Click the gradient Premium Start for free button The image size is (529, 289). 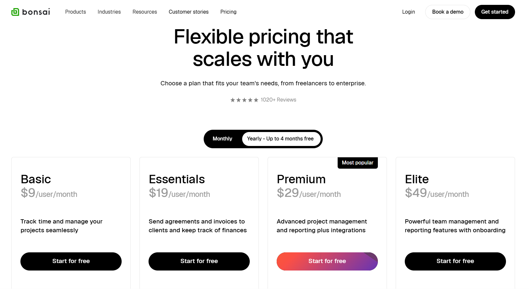327,261
